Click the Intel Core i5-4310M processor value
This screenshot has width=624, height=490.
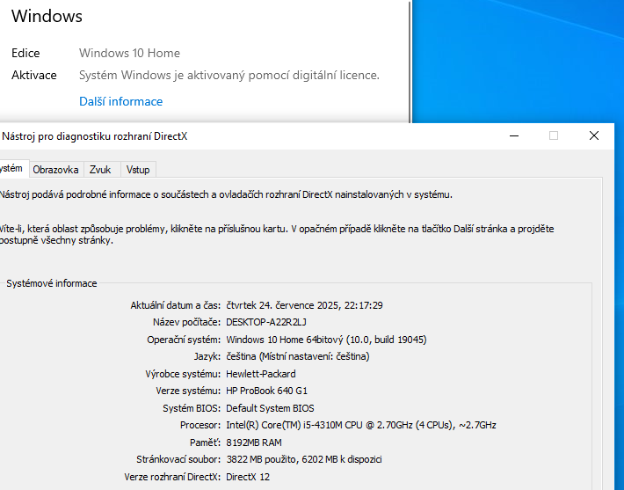tap(361, 425)
